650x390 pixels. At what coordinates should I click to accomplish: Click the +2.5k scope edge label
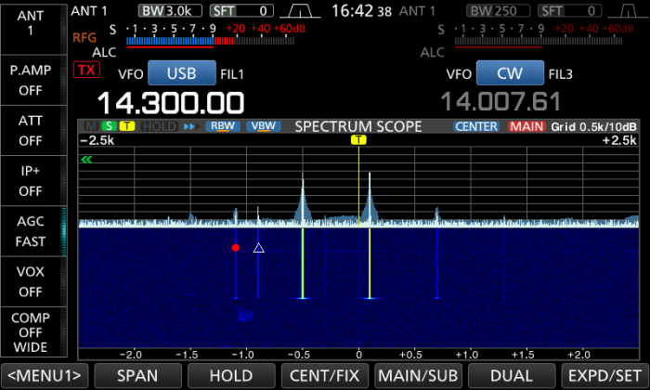[x=619, y=140]
